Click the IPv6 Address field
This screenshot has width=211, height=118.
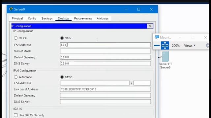[x=95, y=83]
